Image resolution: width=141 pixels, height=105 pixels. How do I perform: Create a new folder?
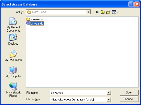coord(108,12)
